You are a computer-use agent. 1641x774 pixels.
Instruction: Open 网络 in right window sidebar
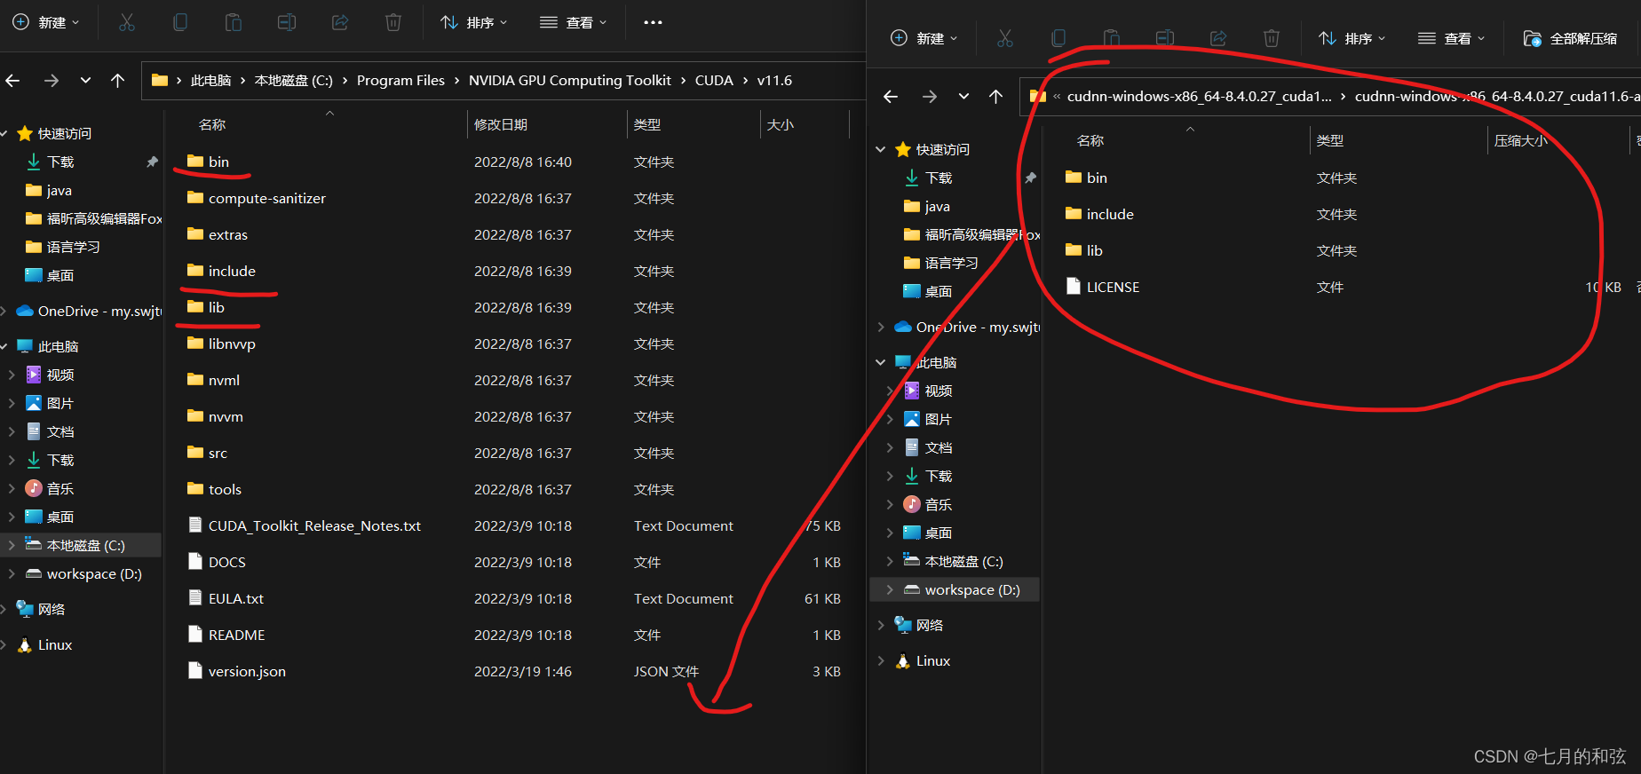pos(930,625)
